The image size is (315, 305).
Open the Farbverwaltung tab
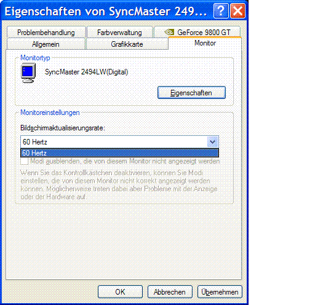tap(119, 32)
